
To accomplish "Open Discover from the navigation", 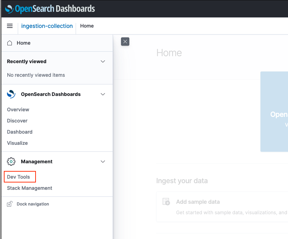I will coord(17,121).
